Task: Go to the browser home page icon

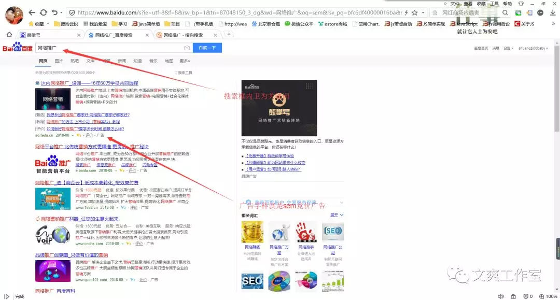Action: click(x=9, y=35)
